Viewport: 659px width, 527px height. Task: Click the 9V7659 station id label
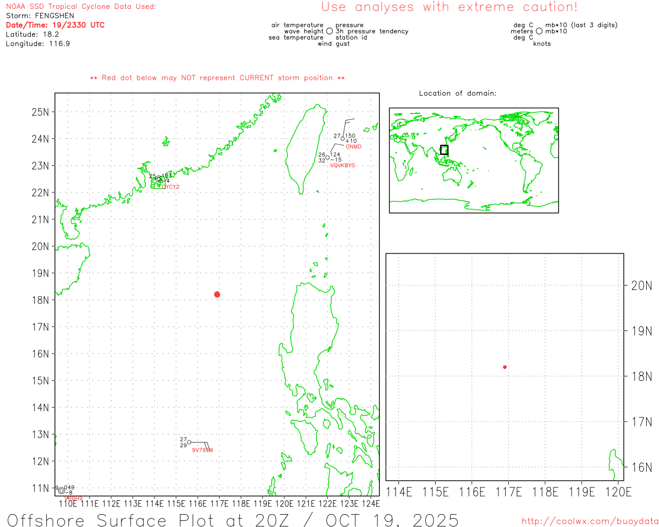click(202, 450)
